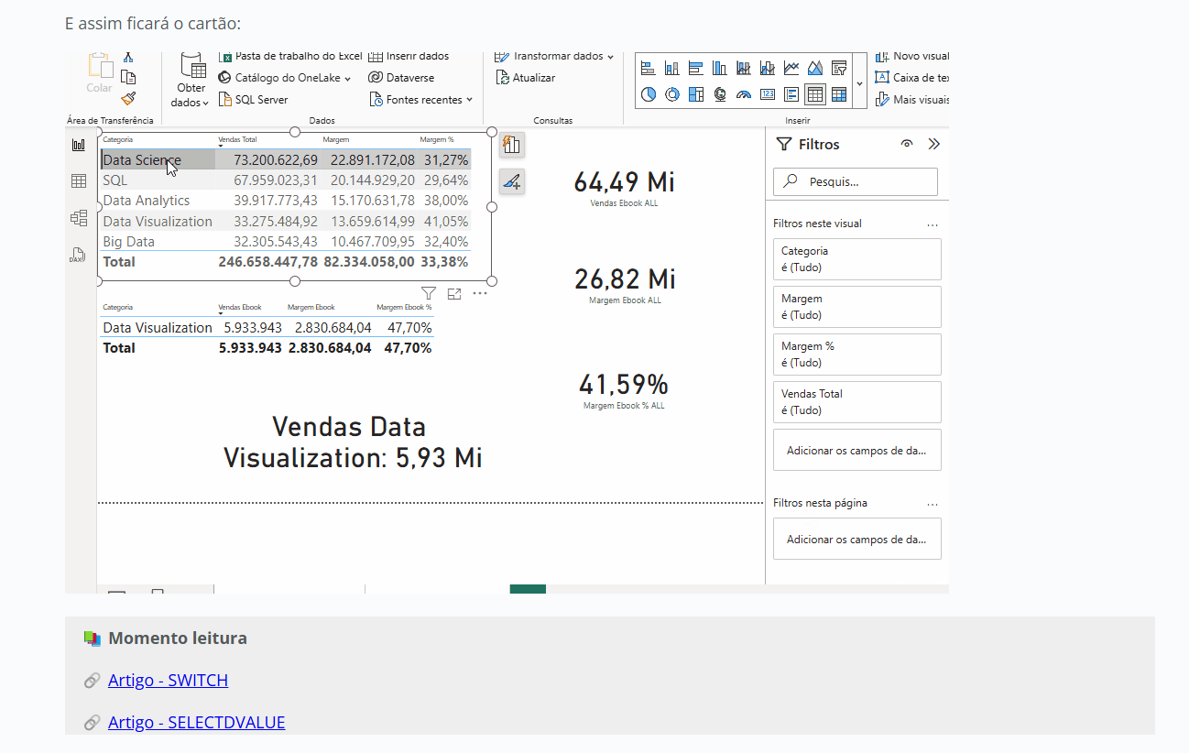Viewport: 1189px width, 753px height.
Task: Select the stacked bar chart visual
Action: (x=649, y=68)
